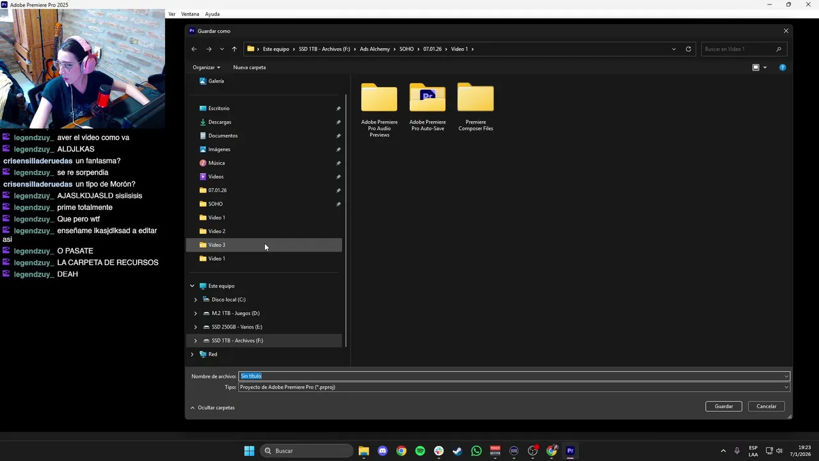This screenshot has width=819, height=461.
Task: Click the taskbar Buscar search box
Action: 307,451
